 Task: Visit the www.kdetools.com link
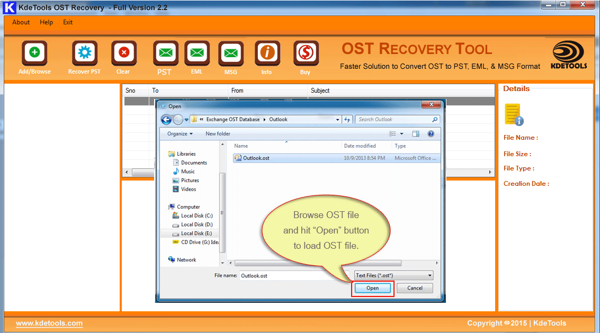[x=49, y=323]
